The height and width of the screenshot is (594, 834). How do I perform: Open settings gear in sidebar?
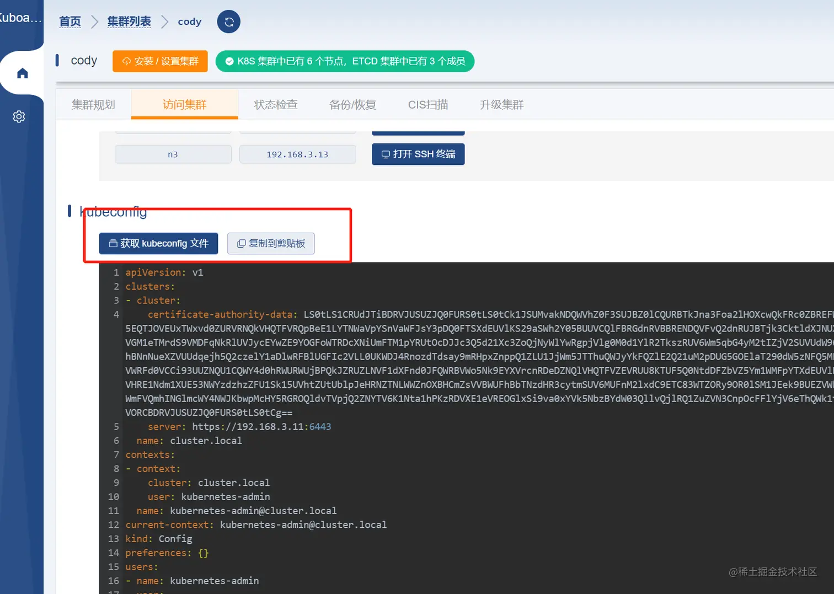coord(19,116)
